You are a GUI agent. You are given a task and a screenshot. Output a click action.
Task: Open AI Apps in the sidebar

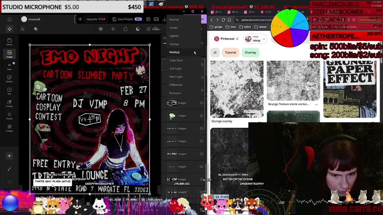click(10, 67)
